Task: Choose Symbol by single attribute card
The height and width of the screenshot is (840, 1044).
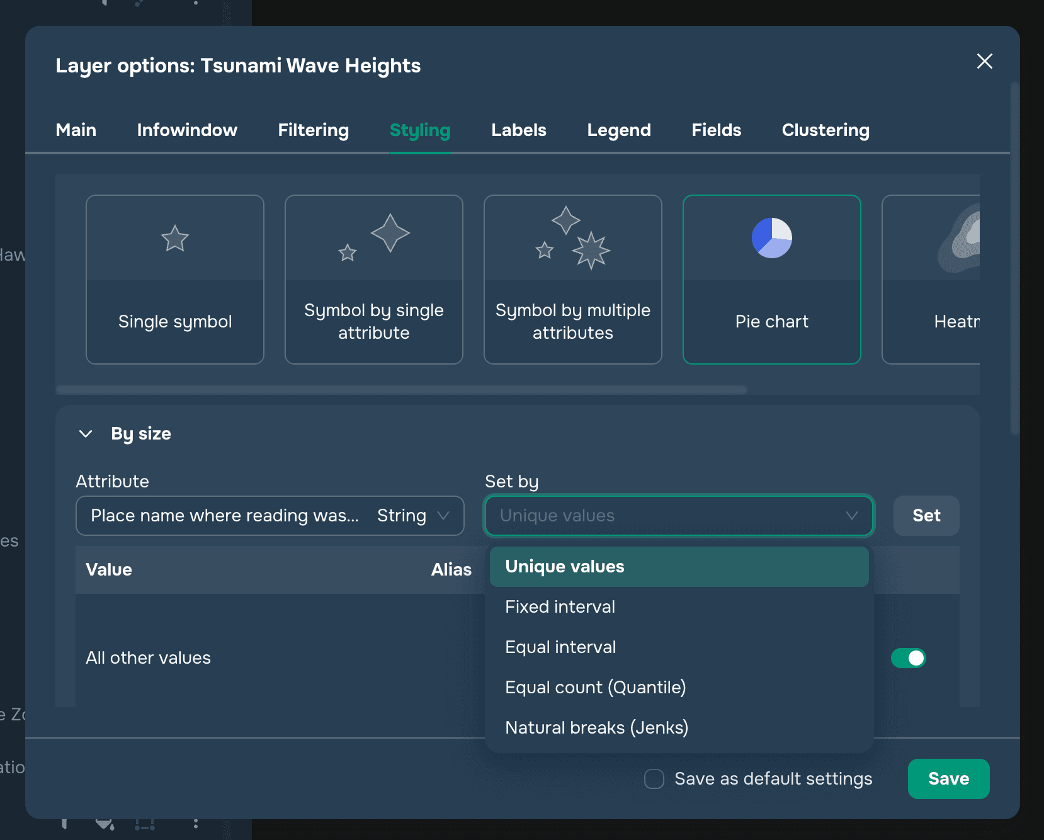Action: (x=374, y=280)
